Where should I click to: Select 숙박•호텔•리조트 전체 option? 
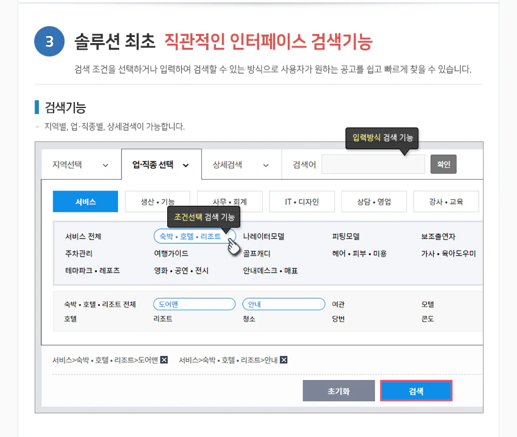click(x=100, y=304)
